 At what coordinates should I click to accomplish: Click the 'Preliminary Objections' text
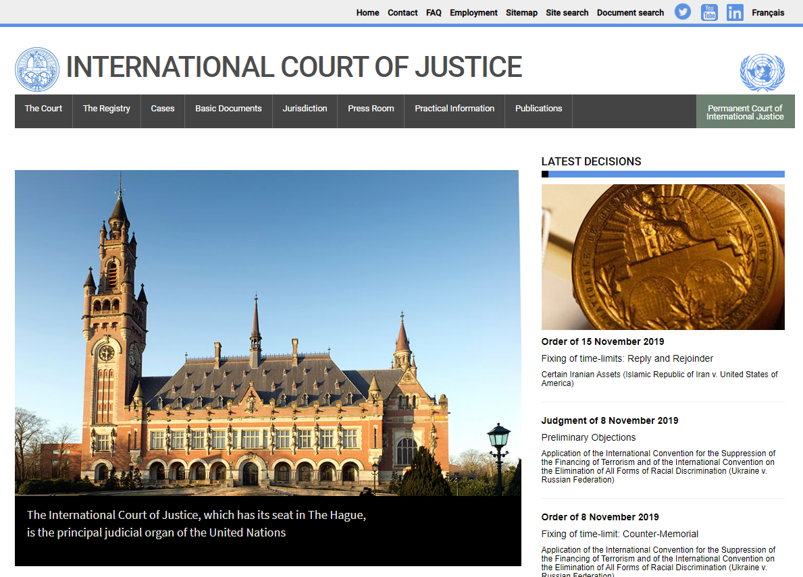588,437
